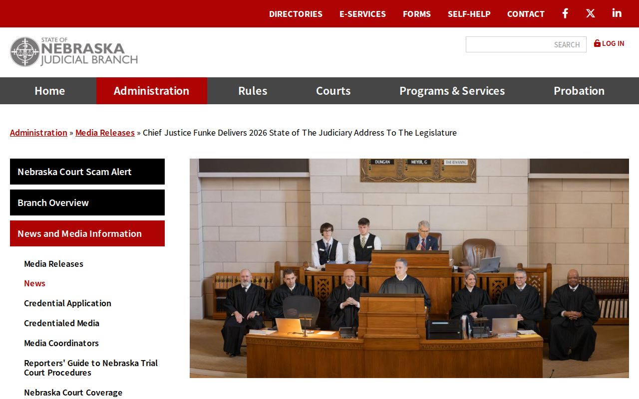Open the Rules navigation tab
Screen dimensions: 639x399
253,91
